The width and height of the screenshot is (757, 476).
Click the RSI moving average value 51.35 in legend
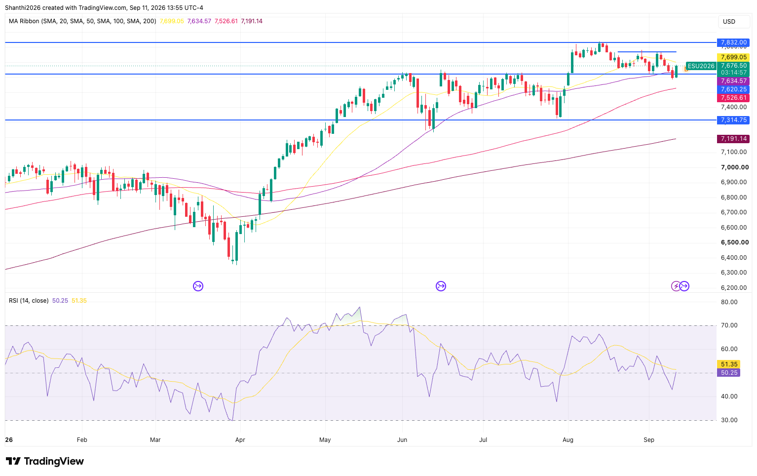coord(79,301)
